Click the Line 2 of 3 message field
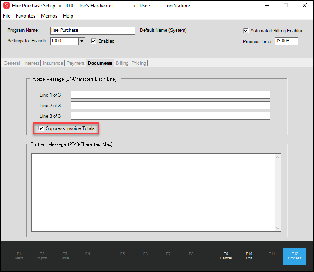 point(170,105)
